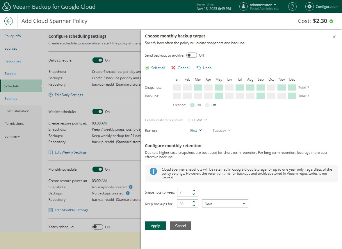Click the Clear all link text
Image resolution: width=342 pixels, height=249 pixels.
[x=184, y=68]
